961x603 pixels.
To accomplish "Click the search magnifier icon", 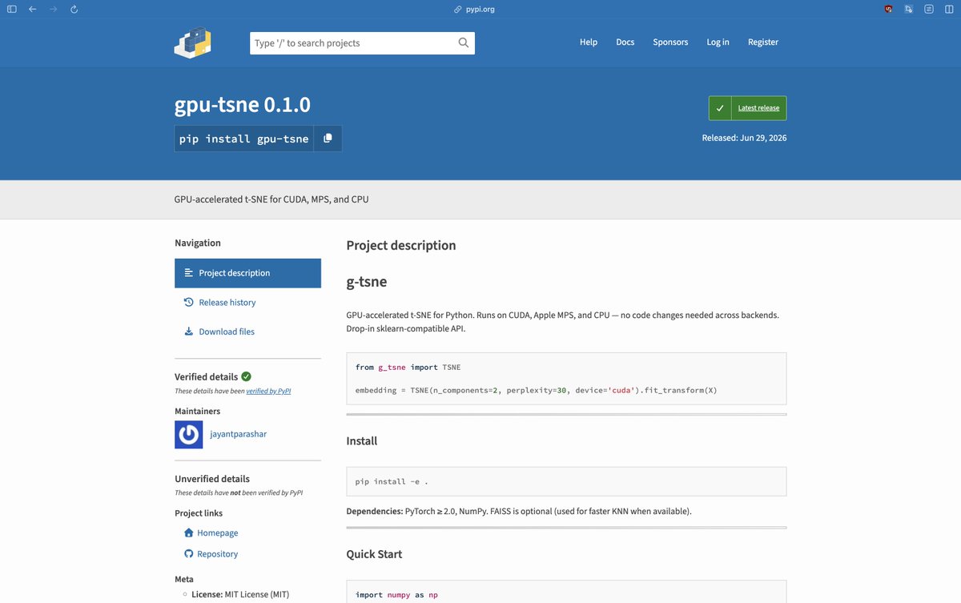I will 464,43.
